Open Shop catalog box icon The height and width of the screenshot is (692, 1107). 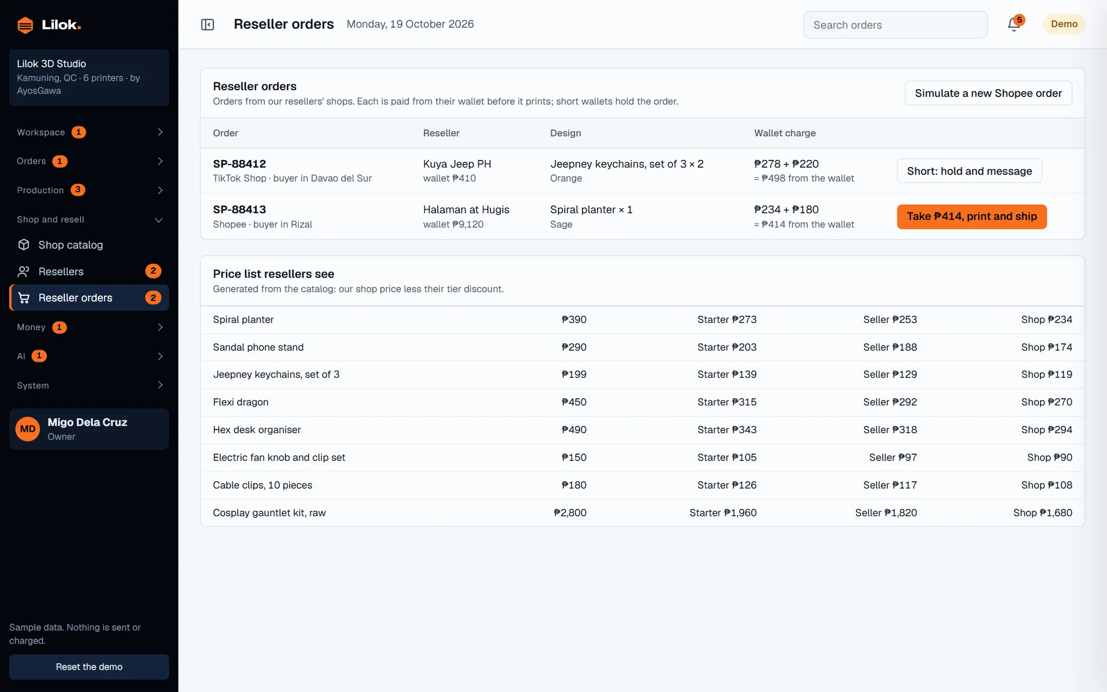(x=24, y=245)
